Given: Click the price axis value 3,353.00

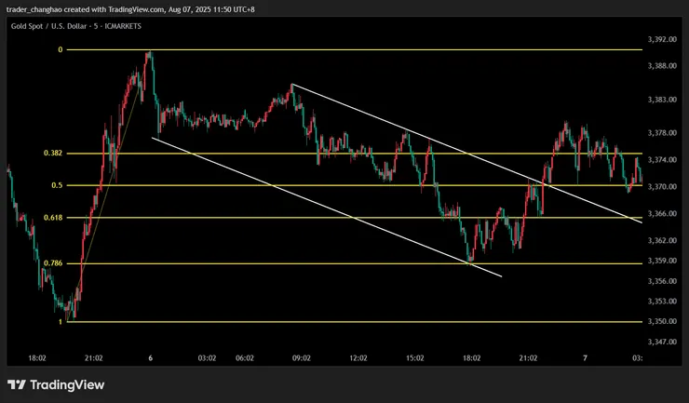Looking at the screenshot, I should pyautogui.click(x=662, y=301).
